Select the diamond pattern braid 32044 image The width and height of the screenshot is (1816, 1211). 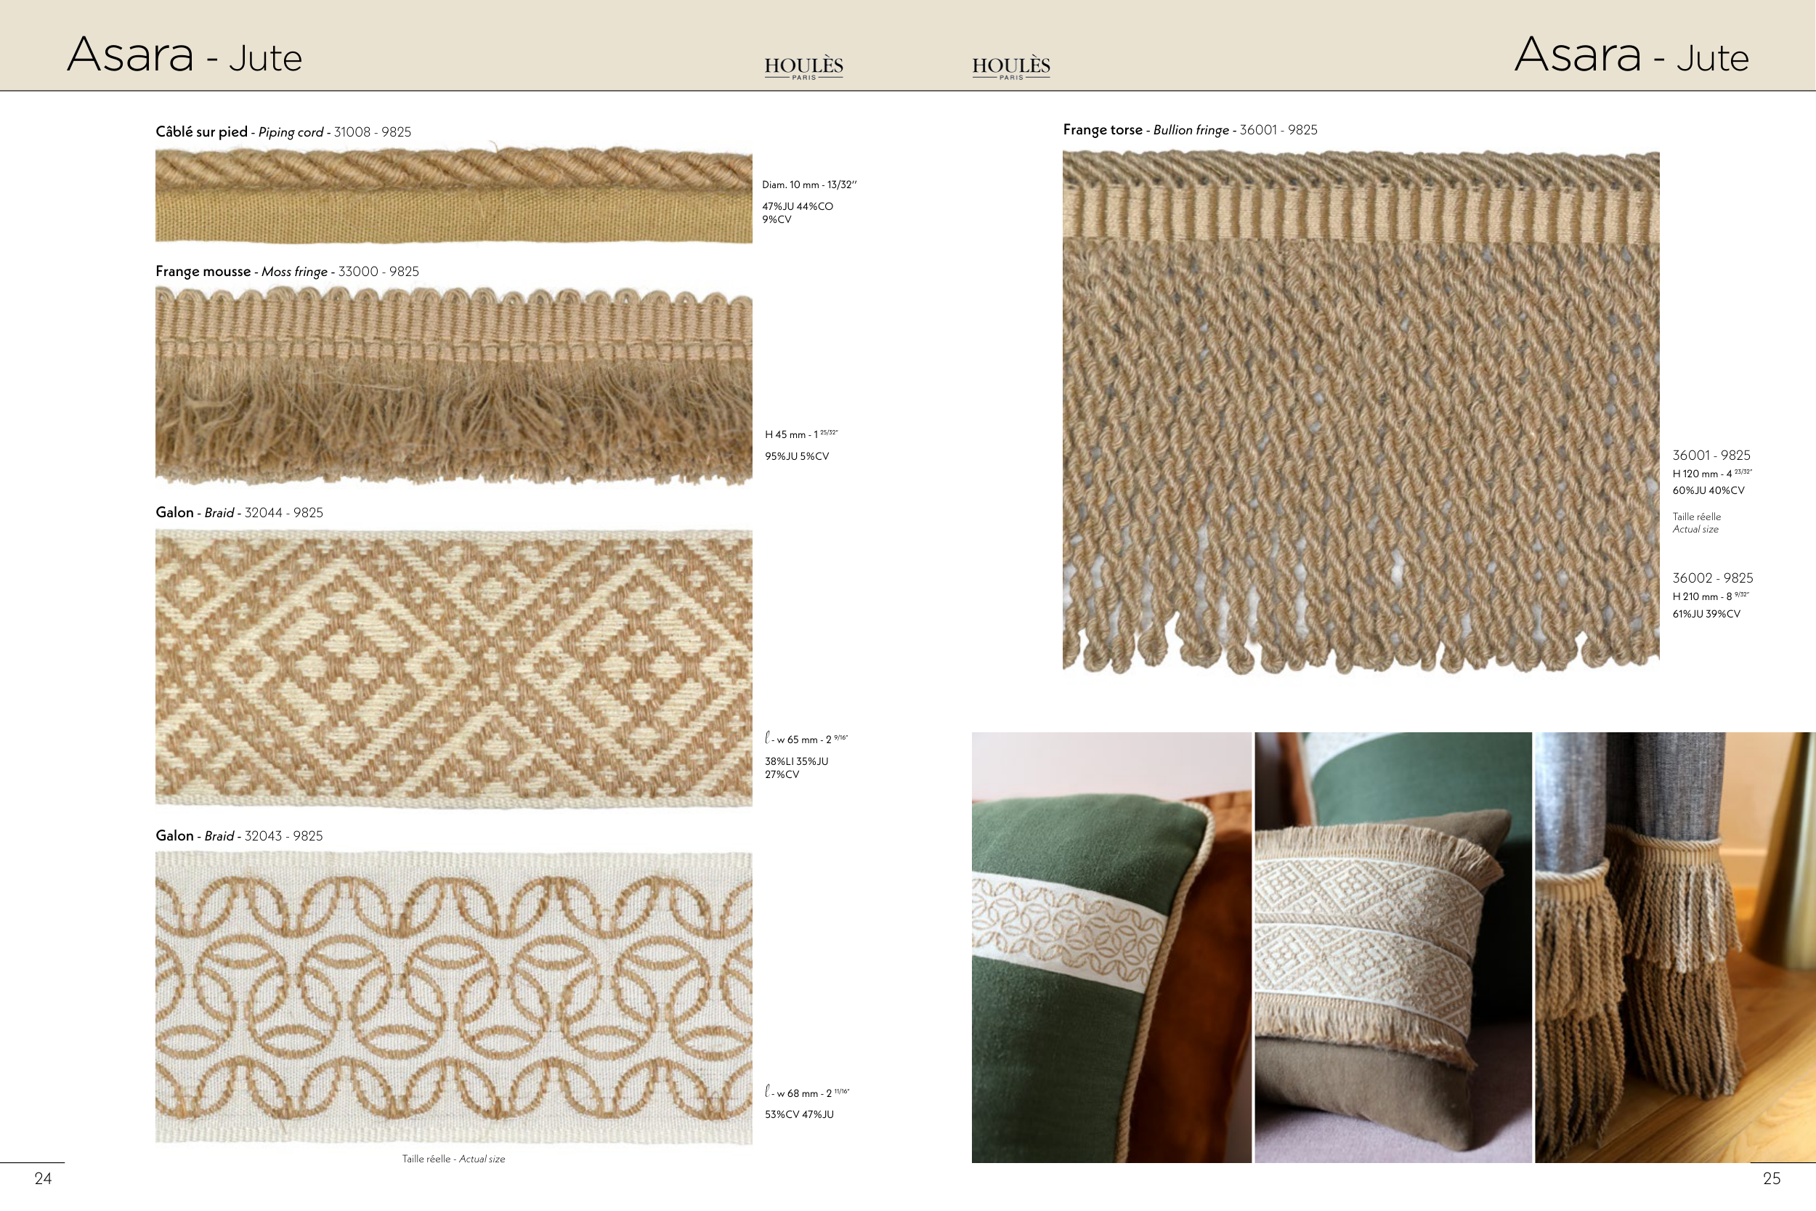[x=453, y=668]
